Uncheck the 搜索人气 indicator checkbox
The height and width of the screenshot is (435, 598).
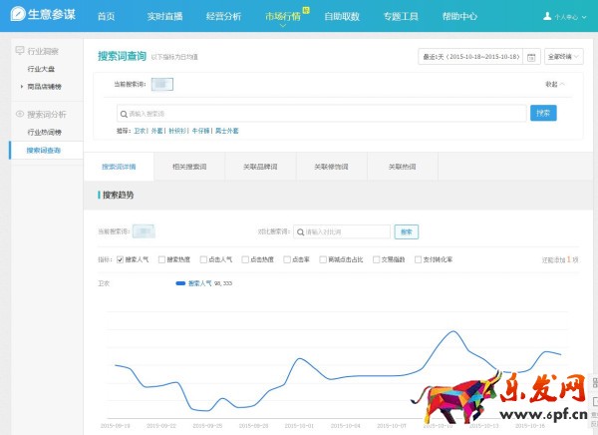tap(120, 259)
